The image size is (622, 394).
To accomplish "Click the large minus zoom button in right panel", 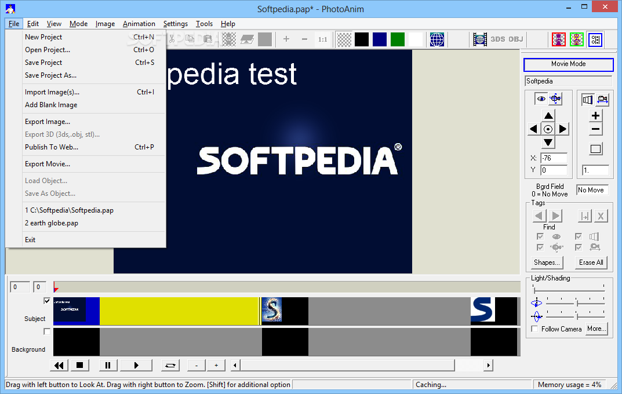I will tap(595, 129).
